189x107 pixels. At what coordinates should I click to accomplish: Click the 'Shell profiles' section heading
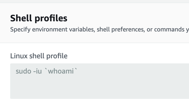(x=39, y=18)
